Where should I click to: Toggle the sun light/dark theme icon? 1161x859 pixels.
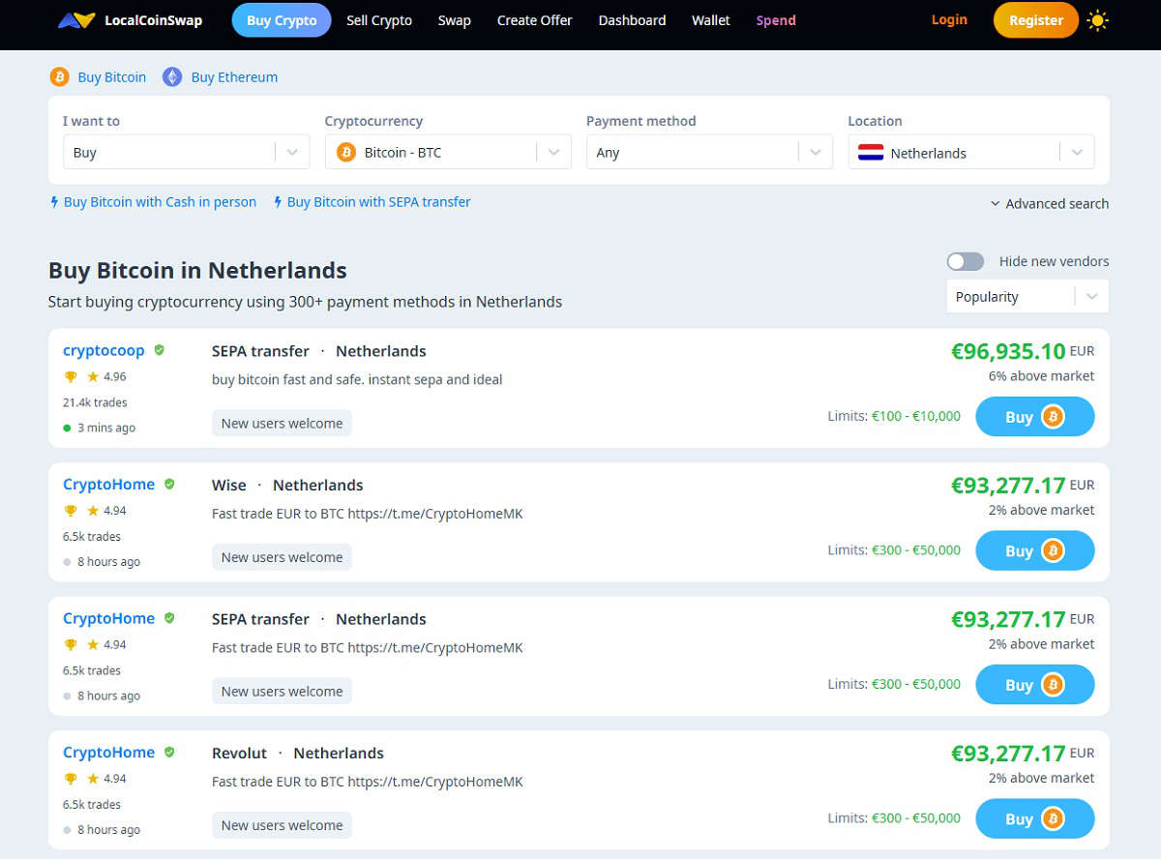[x=1097, y=20]
